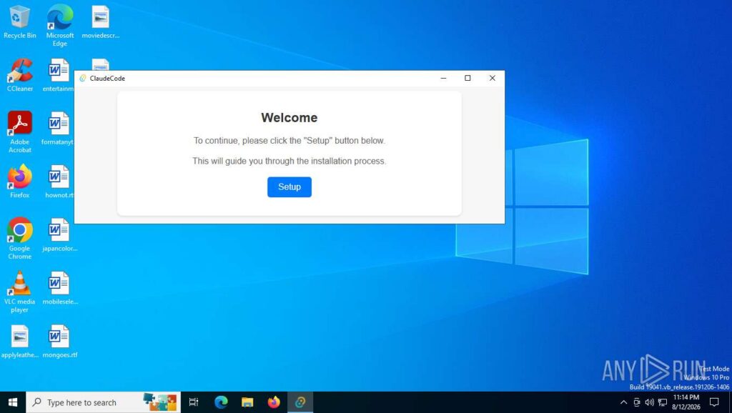Screen dimensions: 732x413
Task: Launch Microsoft Edge from the taskbar
Action: point(221,402)
